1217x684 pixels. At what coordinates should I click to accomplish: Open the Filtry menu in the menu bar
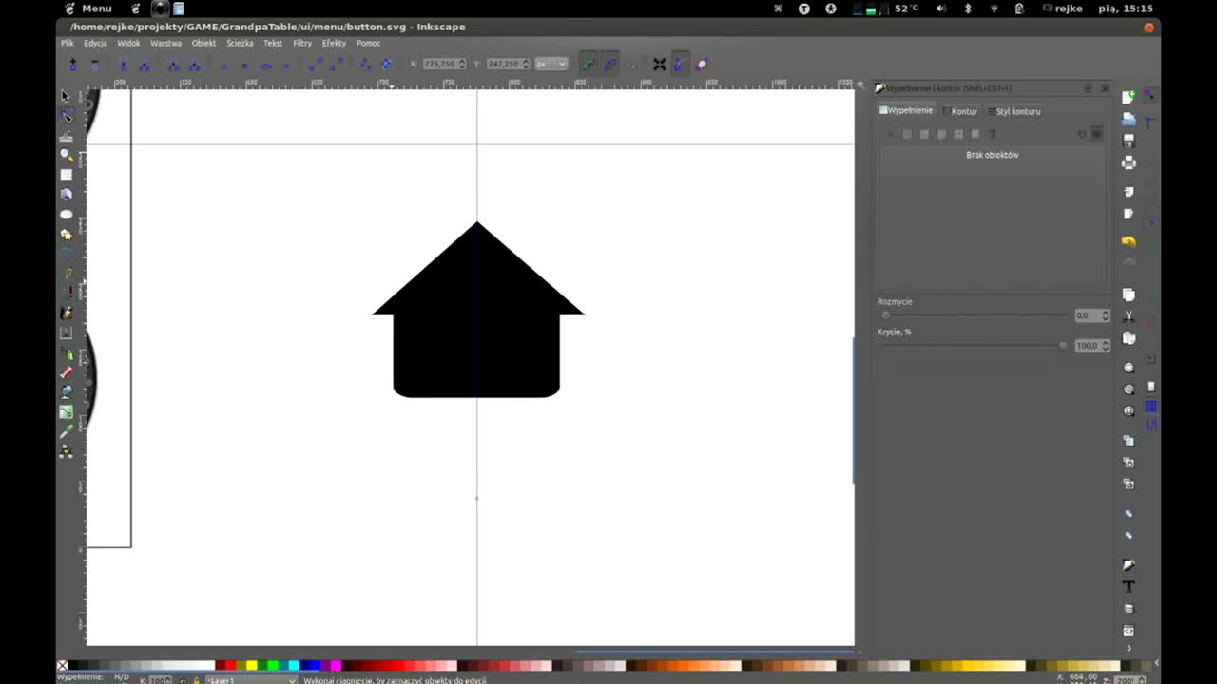tap(302, 43)
